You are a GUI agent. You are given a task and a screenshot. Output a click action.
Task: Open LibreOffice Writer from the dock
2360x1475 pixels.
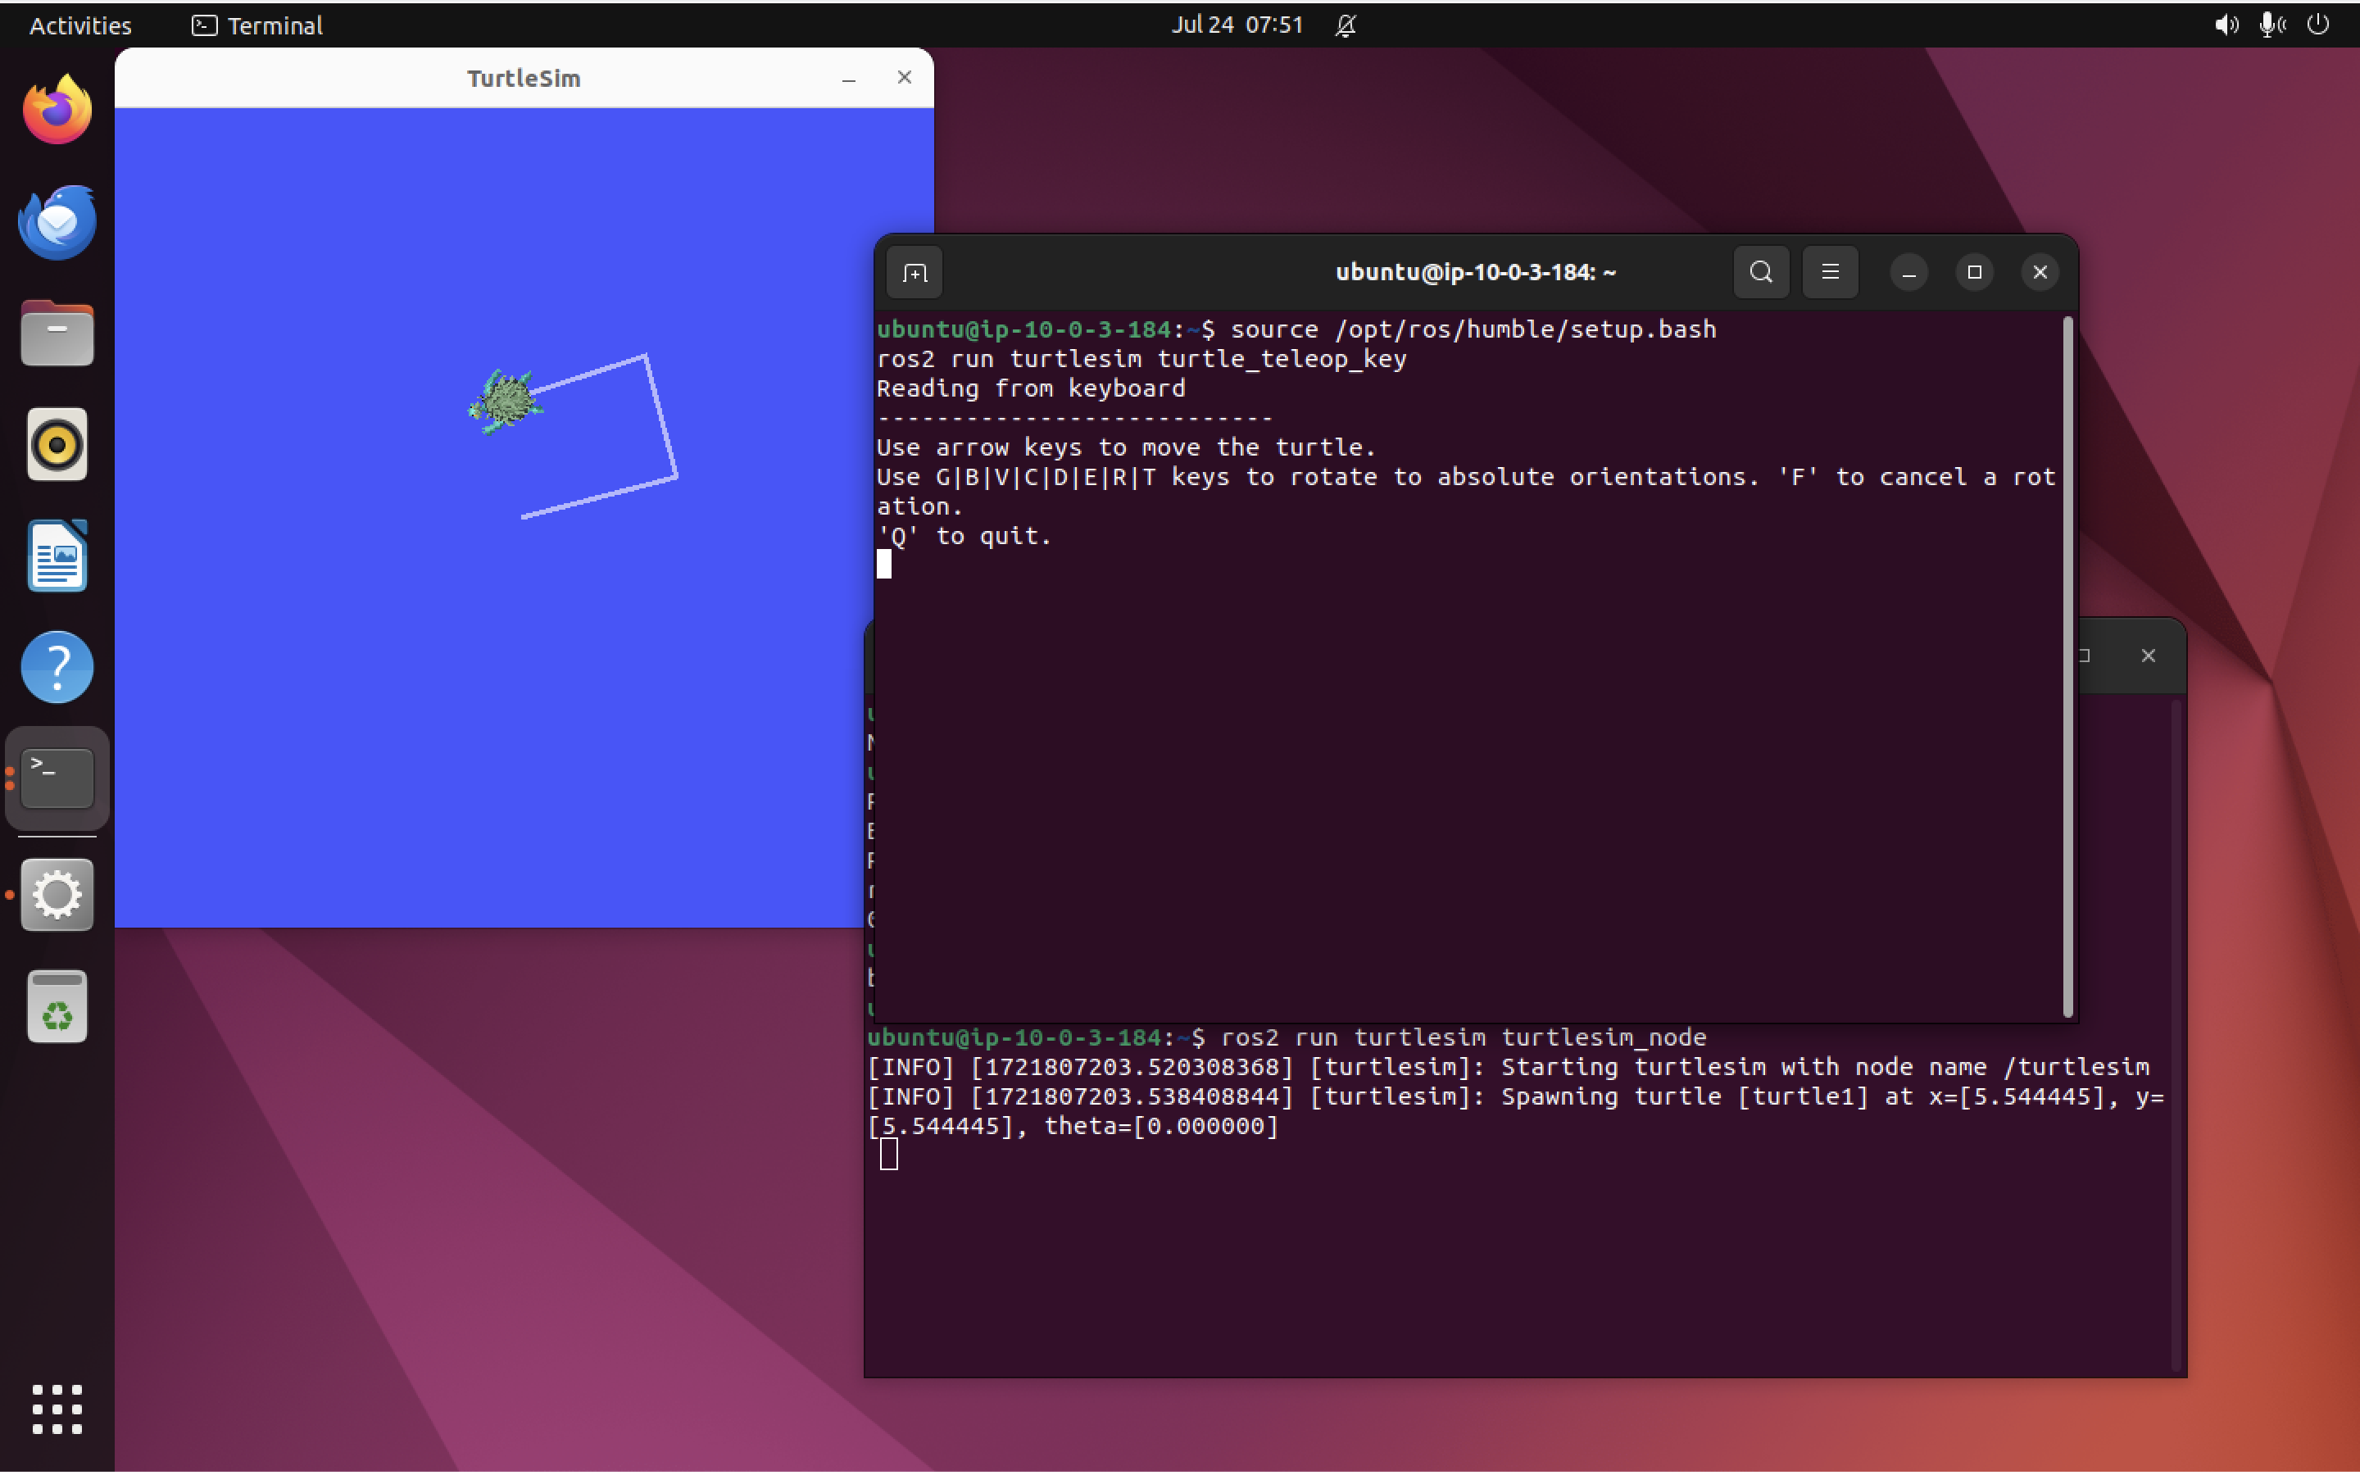tap(57, 556)
